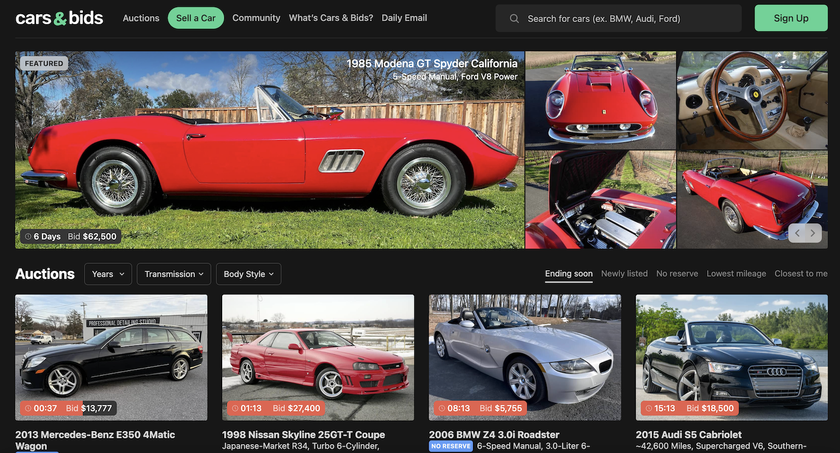Open featured Spyder engine bay thumbnail
This screenshot has height=453, width=840.
(601, 199)
